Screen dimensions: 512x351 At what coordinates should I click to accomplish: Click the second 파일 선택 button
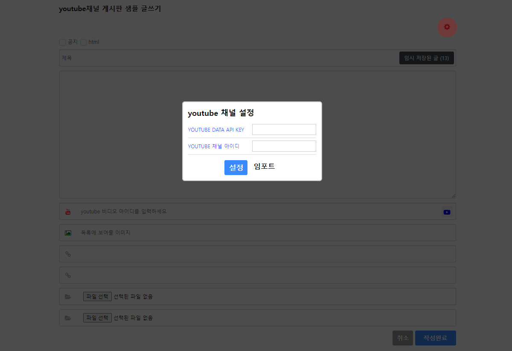[x=97, y=318]
